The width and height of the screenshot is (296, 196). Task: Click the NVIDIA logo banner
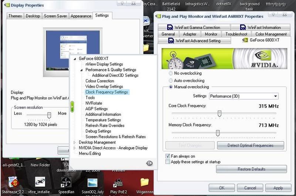click(x=224, y=58)
